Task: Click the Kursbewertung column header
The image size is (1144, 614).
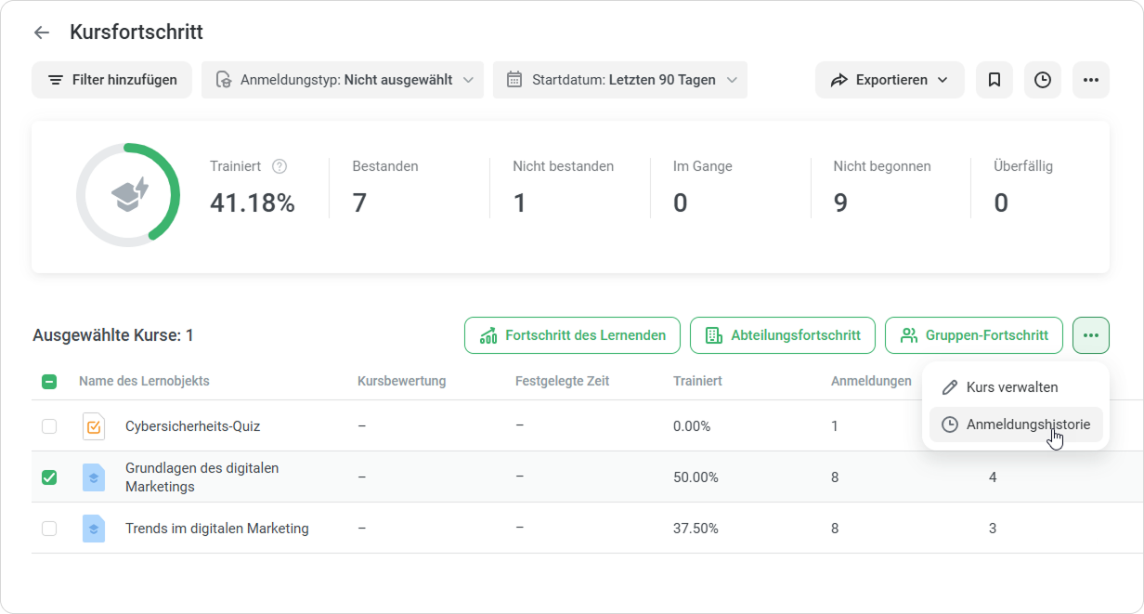Action: pos(402,381)
